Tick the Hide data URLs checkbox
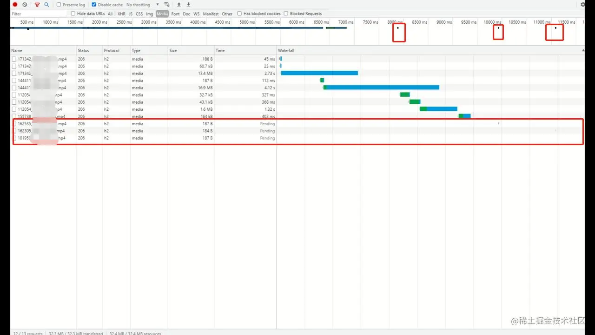This screenshot has height=335, width=595. click(x=73, y=13)
